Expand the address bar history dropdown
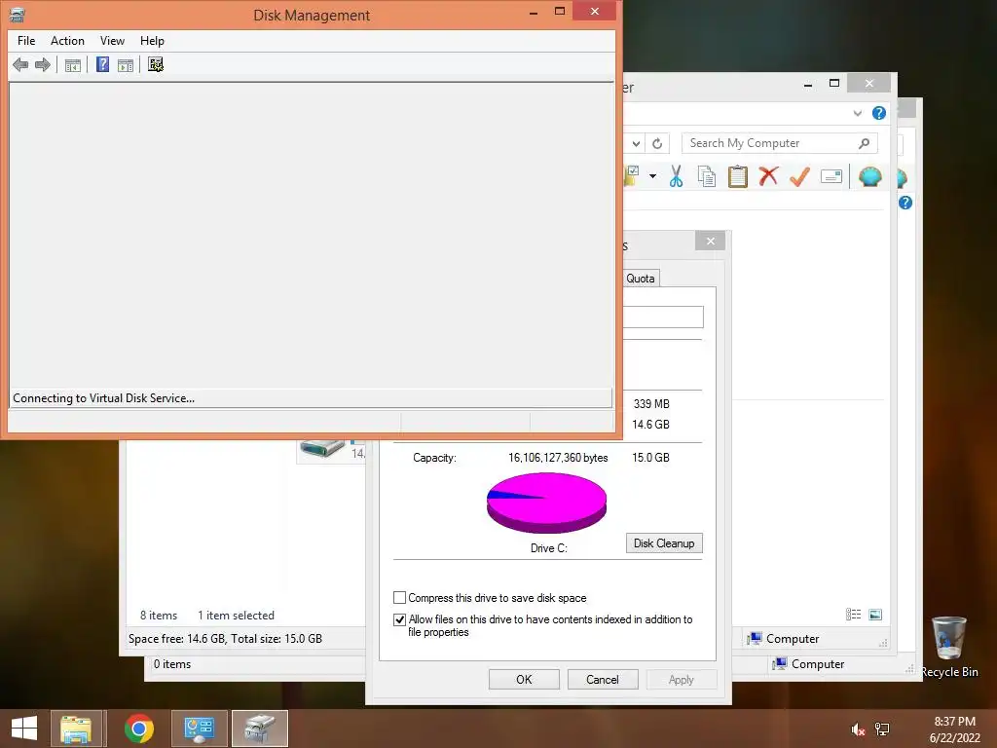 pyautogui.click(x=636, y=144)
